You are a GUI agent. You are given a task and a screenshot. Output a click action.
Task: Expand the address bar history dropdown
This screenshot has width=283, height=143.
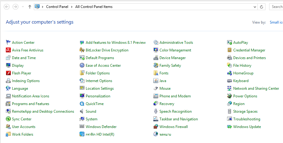pos(255,7)
